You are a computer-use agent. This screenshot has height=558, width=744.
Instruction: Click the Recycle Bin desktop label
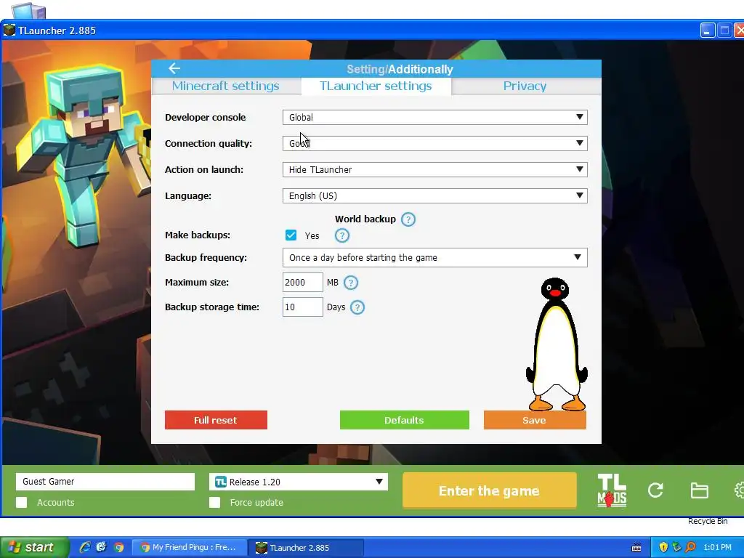coord(708,522)
